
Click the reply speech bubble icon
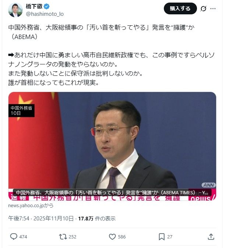tap(14, 237)
